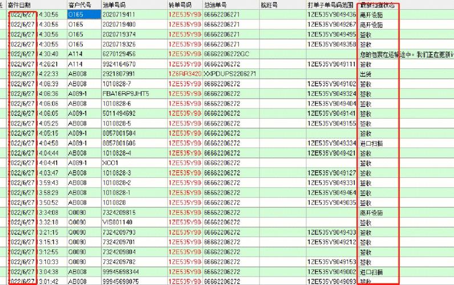Click master waybill XXPDUPS2206271
This screenshot has width=454, height=285.
pos(230,74)
